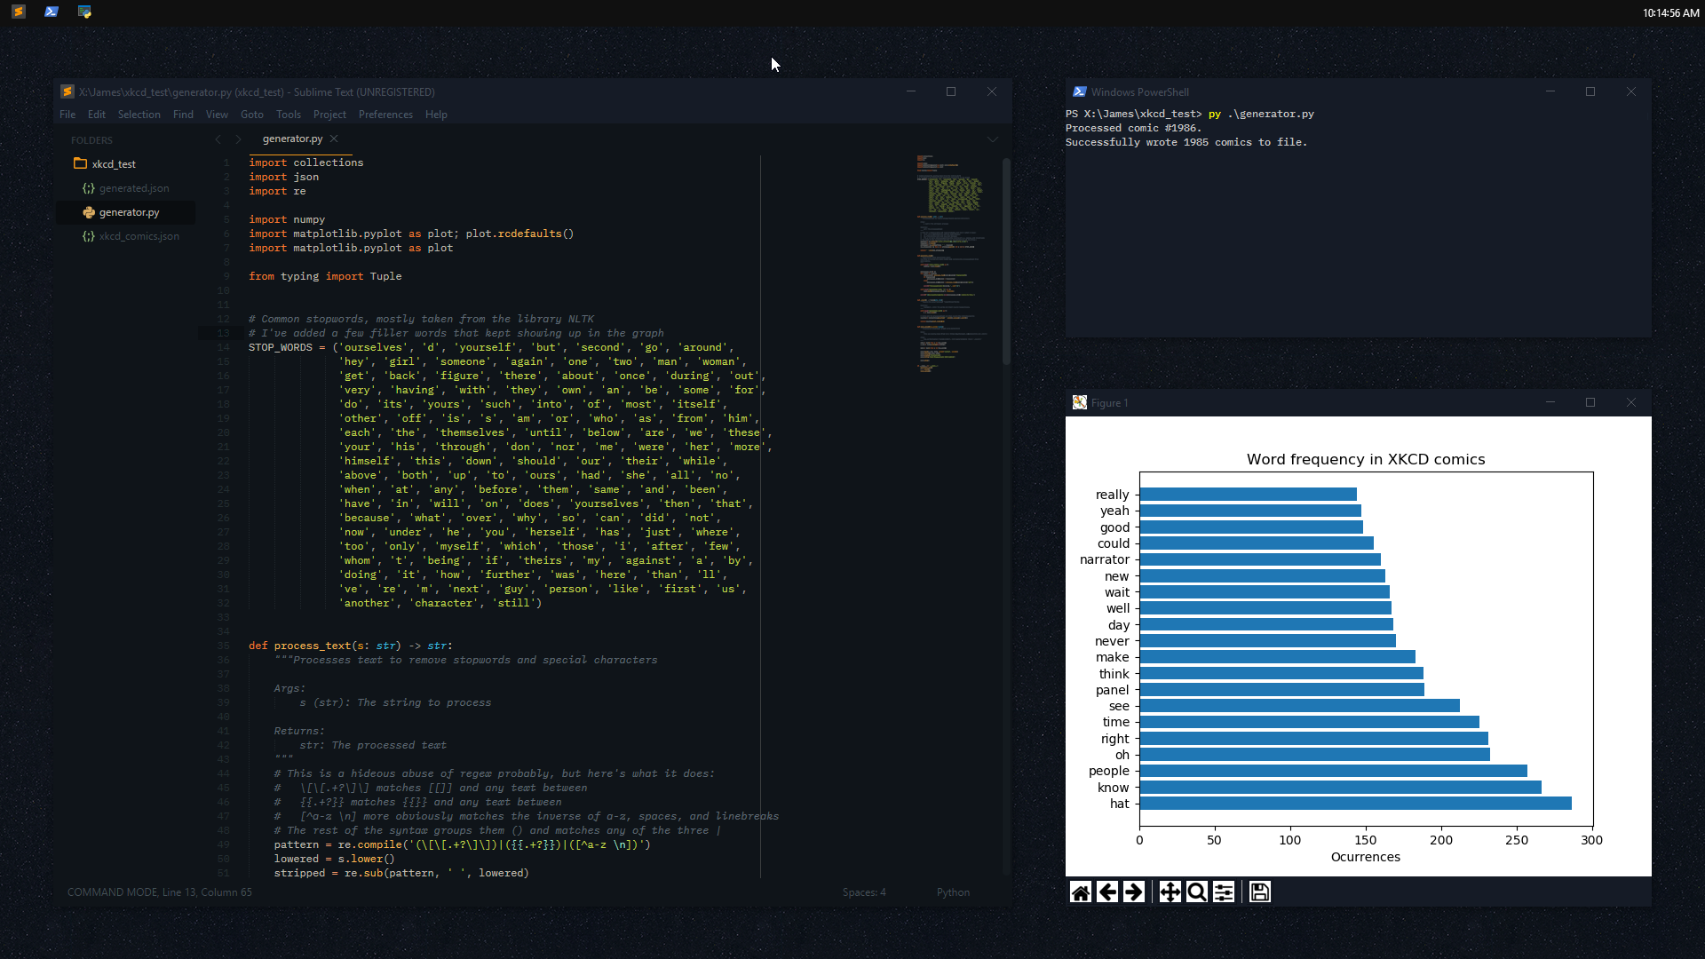Click the next tab right arrow in Sublime

click(x=238, y=139)
